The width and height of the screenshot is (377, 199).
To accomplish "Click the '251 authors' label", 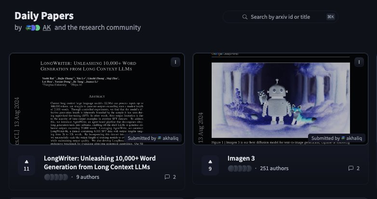I will [x=274, y=168].
